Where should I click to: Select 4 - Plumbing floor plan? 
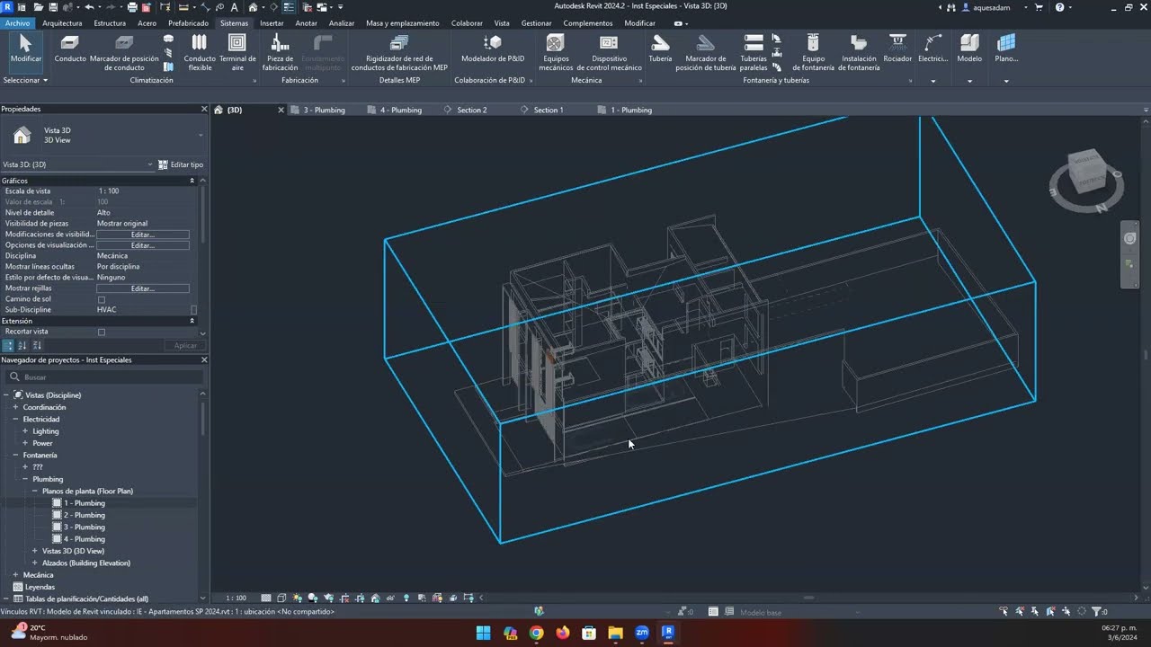[85, 539]
